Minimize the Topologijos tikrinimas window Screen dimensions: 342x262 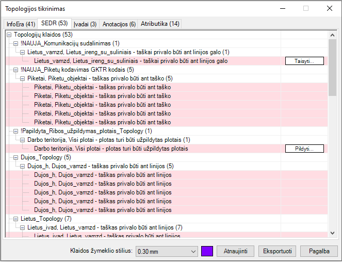[x=283, y=8]
